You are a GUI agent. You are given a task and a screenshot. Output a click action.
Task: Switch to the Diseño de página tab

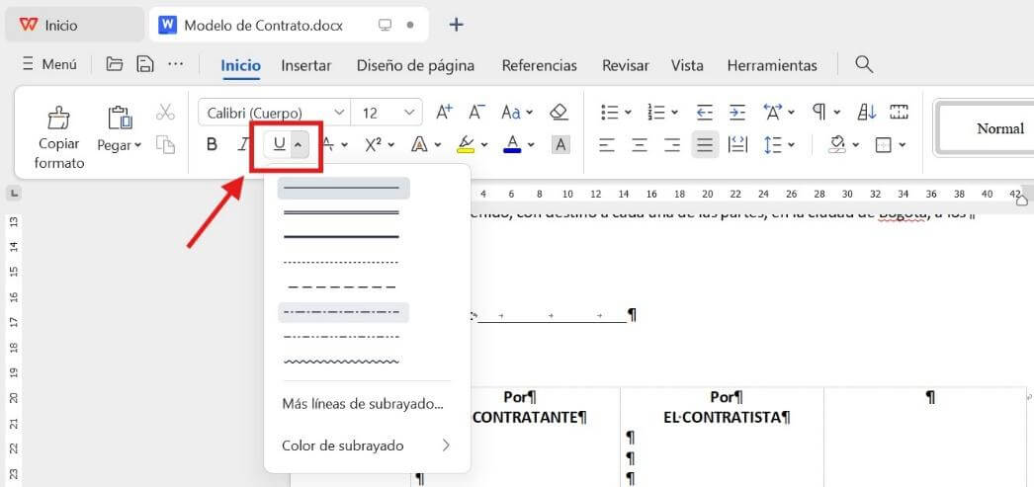pyautogui.click(x=415, y=65)
